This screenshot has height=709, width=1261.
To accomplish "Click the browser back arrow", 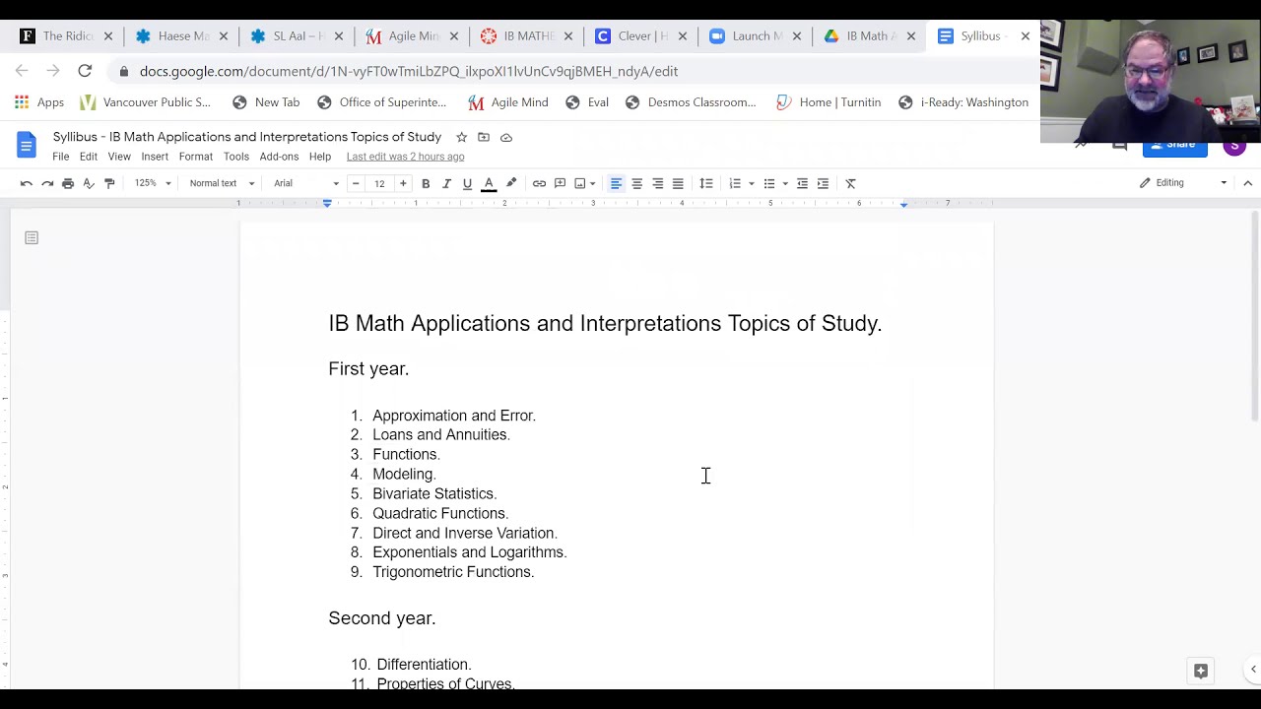I will click(x=22, y=71).
